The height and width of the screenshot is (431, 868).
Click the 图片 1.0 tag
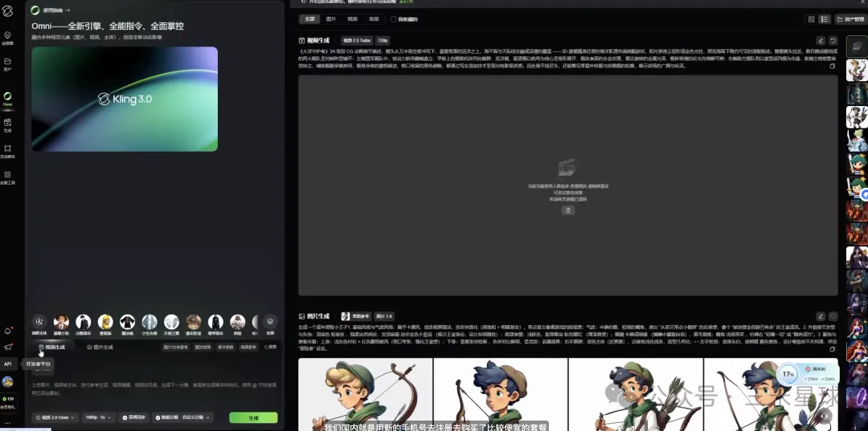384,316
